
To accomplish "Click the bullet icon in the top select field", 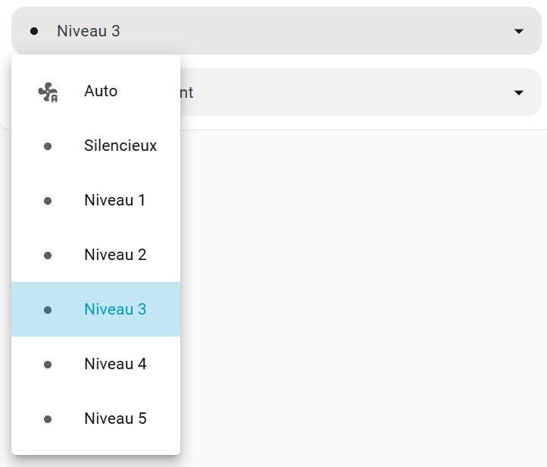I will coord(34,31).
